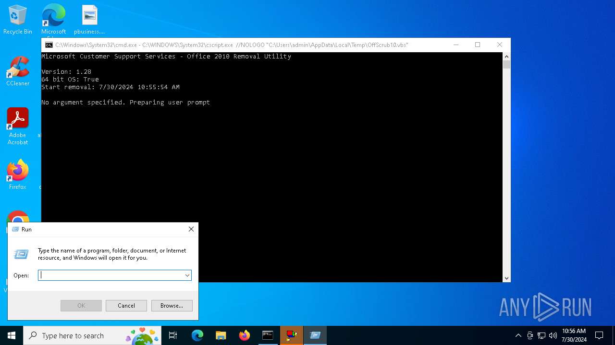Image resolution: width=615 pixels, height=345 pixels.
Task: Click the Office 2010 Removal Utility heading
Action: [166, 57]
